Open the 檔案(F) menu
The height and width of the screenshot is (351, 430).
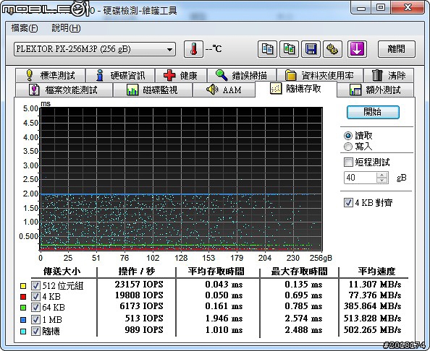click(25, 28)
